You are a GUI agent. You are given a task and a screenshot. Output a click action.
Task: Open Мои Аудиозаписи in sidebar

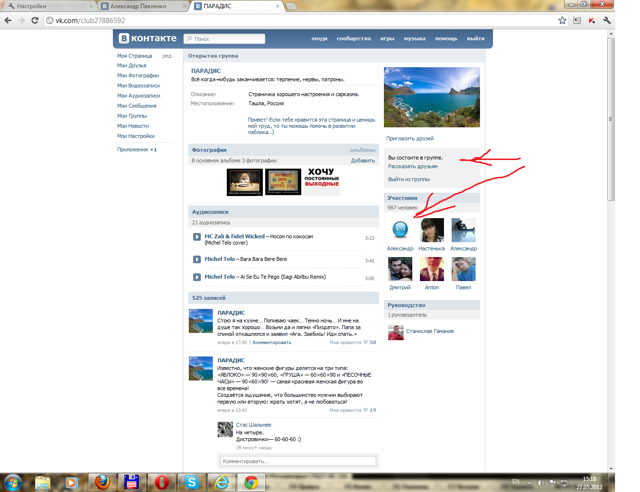(139, 96)
